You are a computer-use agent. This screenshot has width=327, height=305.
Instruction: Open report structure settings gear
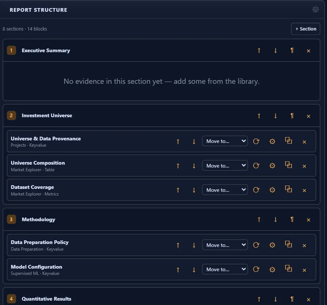(x=315, y=10)
